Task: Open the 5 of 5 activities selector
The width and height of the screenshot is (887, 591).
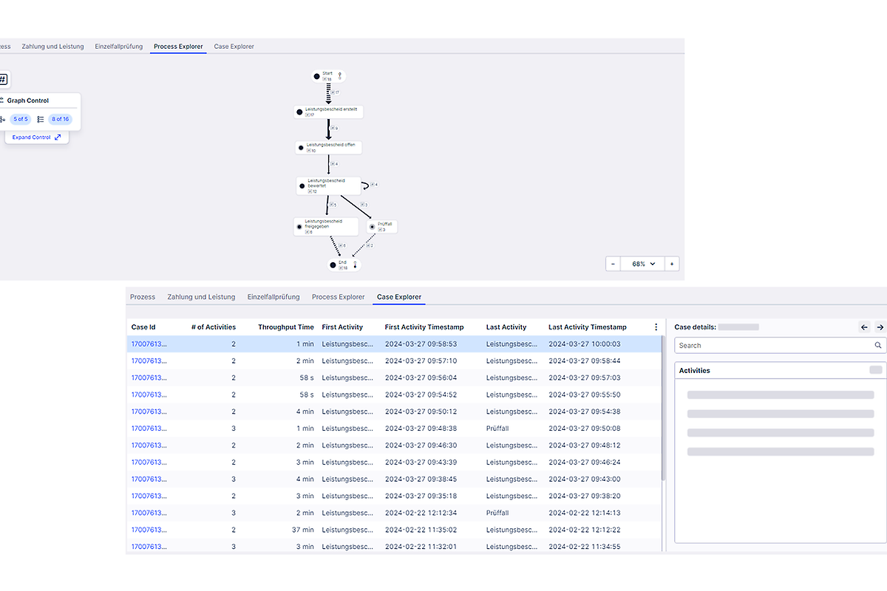Action: tap(20, 119)
